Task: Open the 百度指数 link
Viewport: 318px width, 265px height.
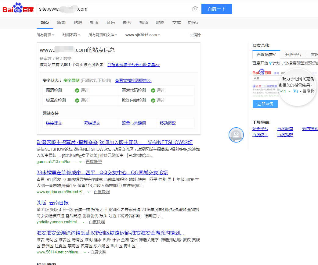Action: (x=285, y=135)
